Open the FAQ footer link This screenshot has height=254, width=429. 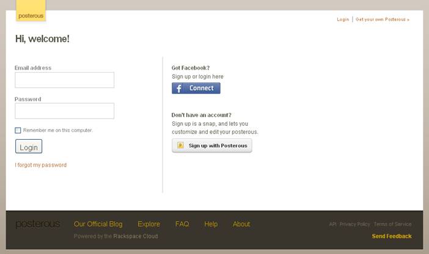(x=182, y=224)
